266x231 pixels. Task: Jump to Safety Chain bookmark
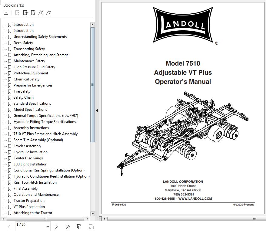(x=24, y=97)
